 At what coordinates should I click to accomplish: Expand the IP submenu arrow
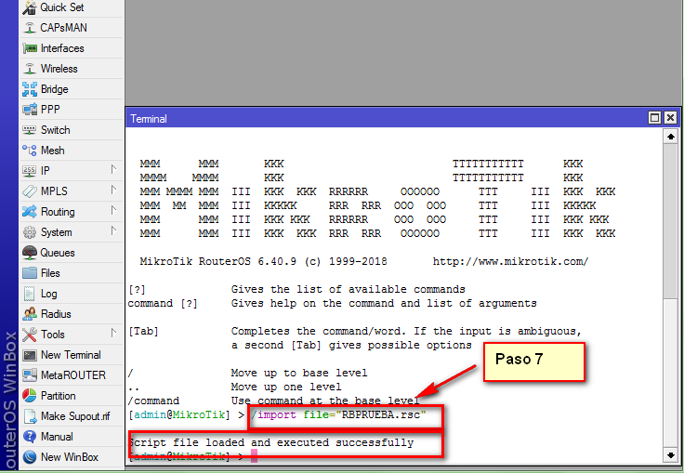click(113, 170)
